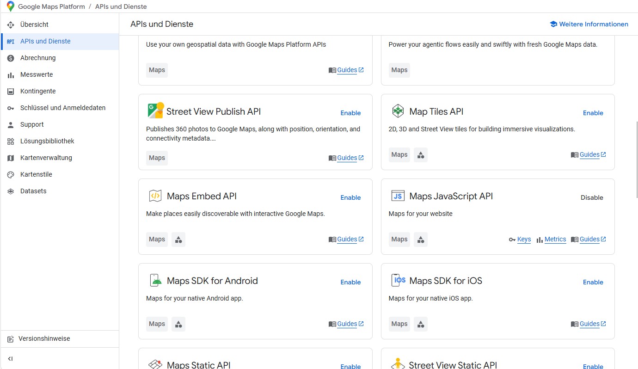Go to Abrechnung in the sidebar
The width and height of the screenshot is (638, 369).
(38, 58)
